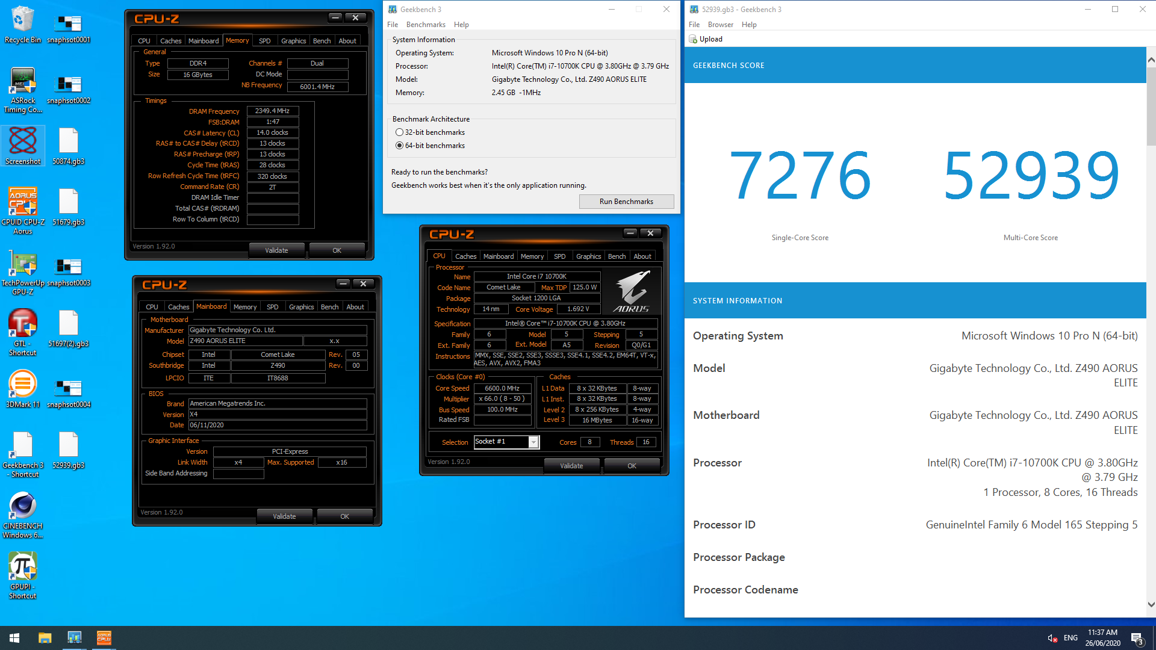
Task: Switch to CPU-Z taskbar icon
Action: pyautogui.click(x=104, y=638)
